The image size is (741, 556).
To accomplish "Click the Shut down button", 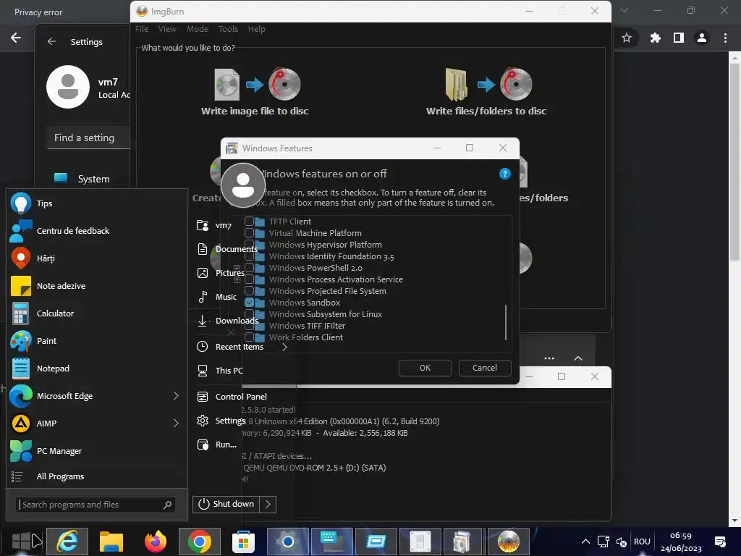I will 226,504.
